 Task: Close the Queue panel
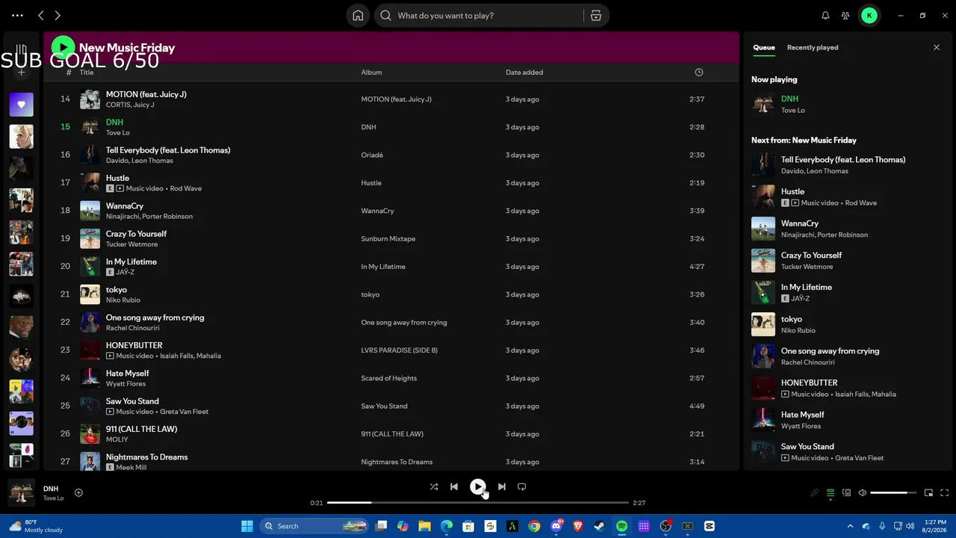[x=937, y=48]
